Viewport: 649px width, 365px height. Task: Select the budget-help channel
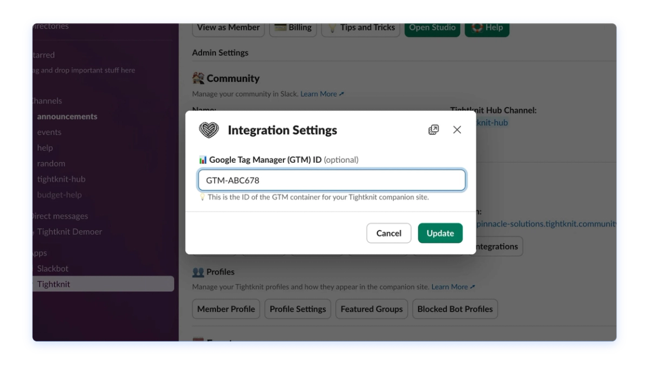point(59,195)
